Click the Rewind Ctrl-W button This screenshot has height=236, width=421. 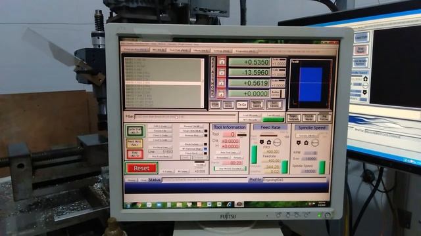point(191,127)
